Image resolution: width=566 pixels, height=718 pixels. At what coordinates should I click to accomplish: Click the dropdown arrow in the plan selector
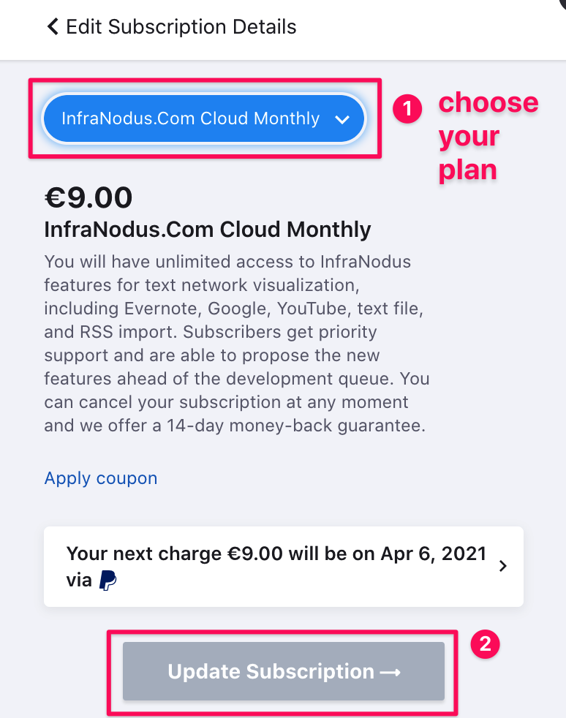tap(342, 120)
